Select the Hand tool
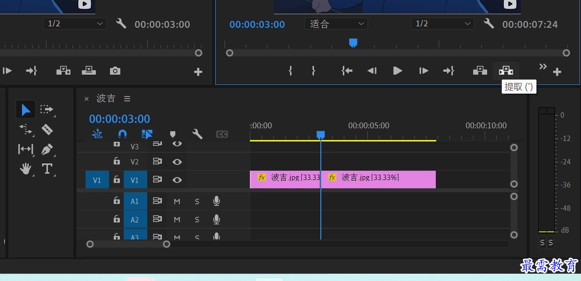 pos(25,169)
